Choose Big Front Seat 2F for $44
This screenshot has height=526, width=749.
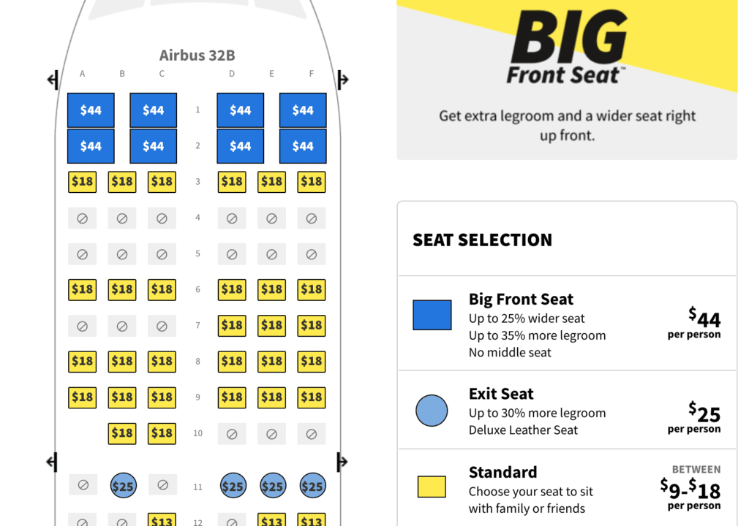[303, 146]
